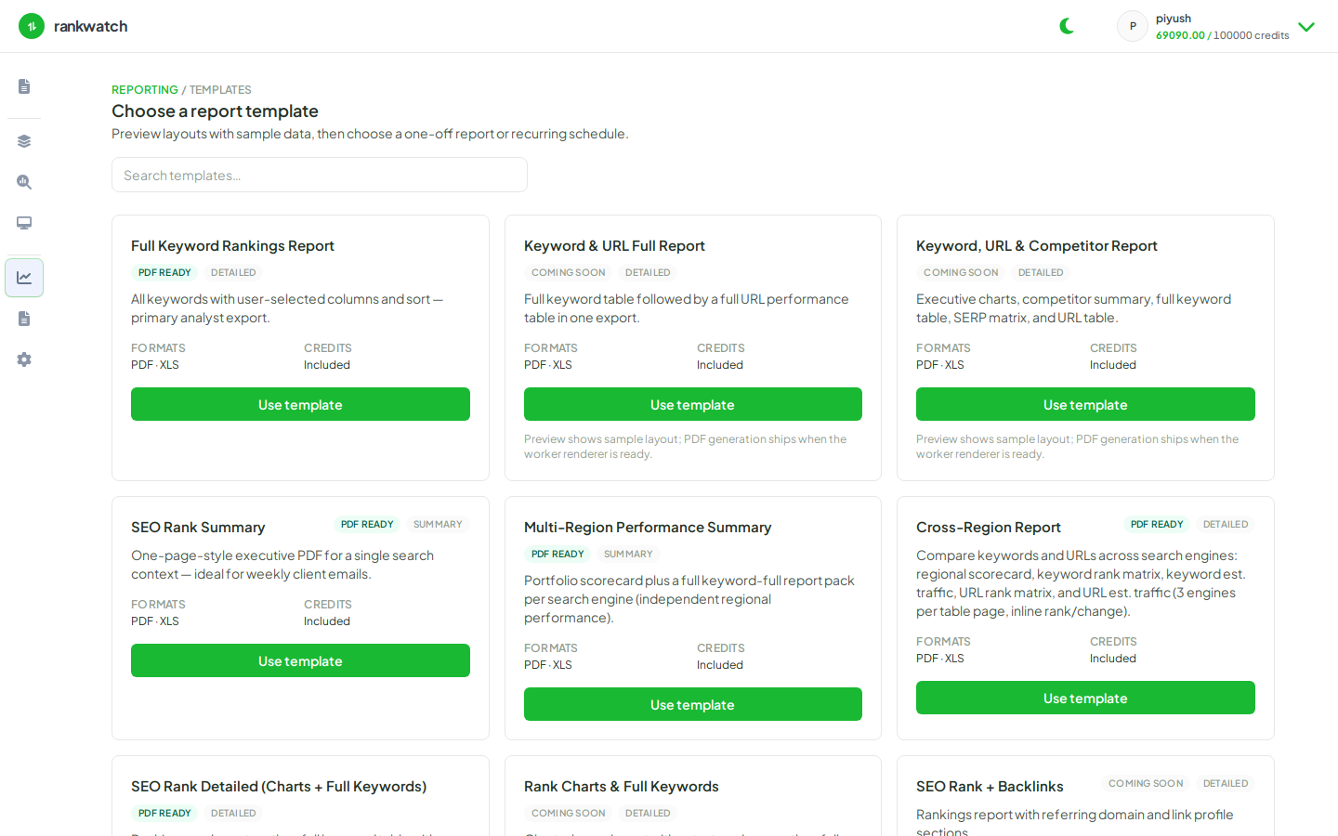Use template for Keyword & URL Full Report

click(x=693, y=404)
